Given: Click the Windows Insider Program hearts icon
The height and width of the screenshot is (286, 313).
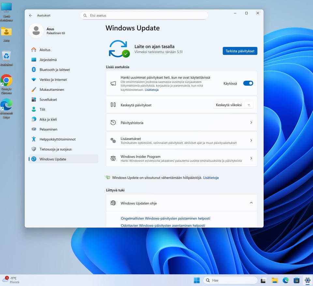Looking at the screenshot, I should point(113,158).
